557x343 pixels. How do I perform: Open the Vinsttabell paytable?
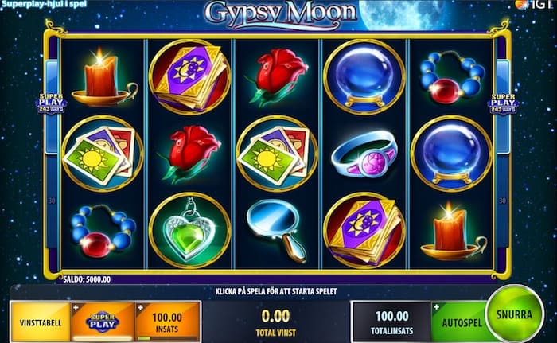(x=41, y=321)
